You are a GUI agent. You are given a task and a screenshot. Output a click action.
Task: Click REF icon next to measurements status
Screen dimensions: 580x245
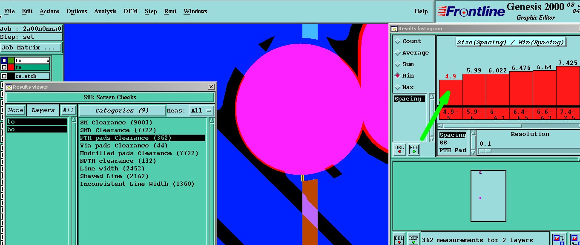413,239
